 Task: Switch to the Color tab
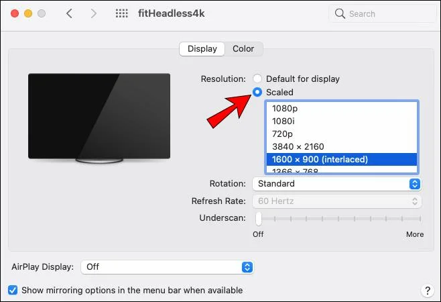click(243, 49)
